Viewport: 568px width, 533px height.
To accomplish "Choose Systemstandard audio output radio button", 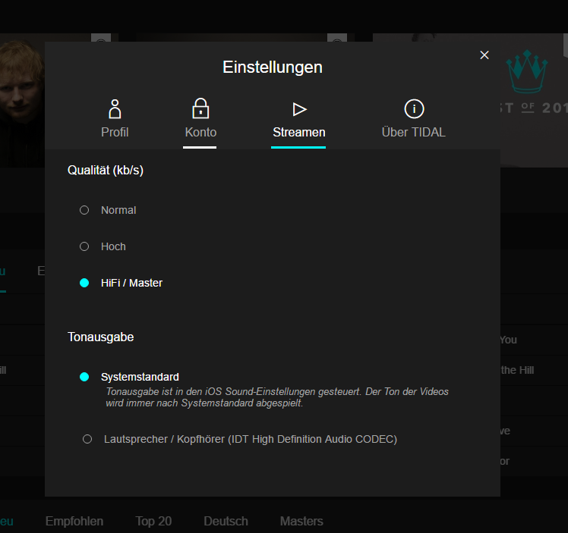I will click(x=84, y=377).
